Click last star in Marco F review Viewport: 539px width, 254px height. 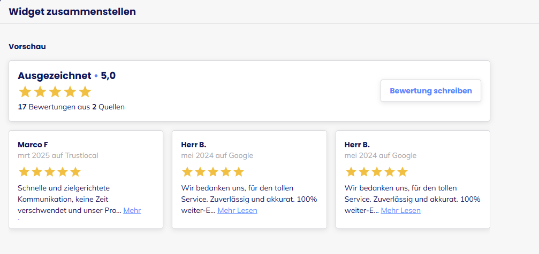pos(75,172)
